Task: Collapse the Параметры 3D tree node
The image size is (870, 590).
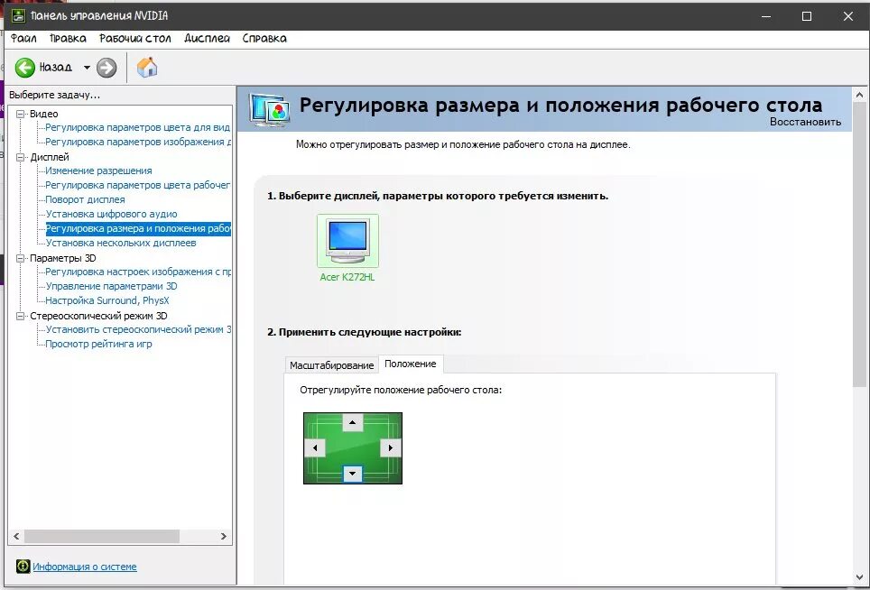Action: click(x=21, y=258)
